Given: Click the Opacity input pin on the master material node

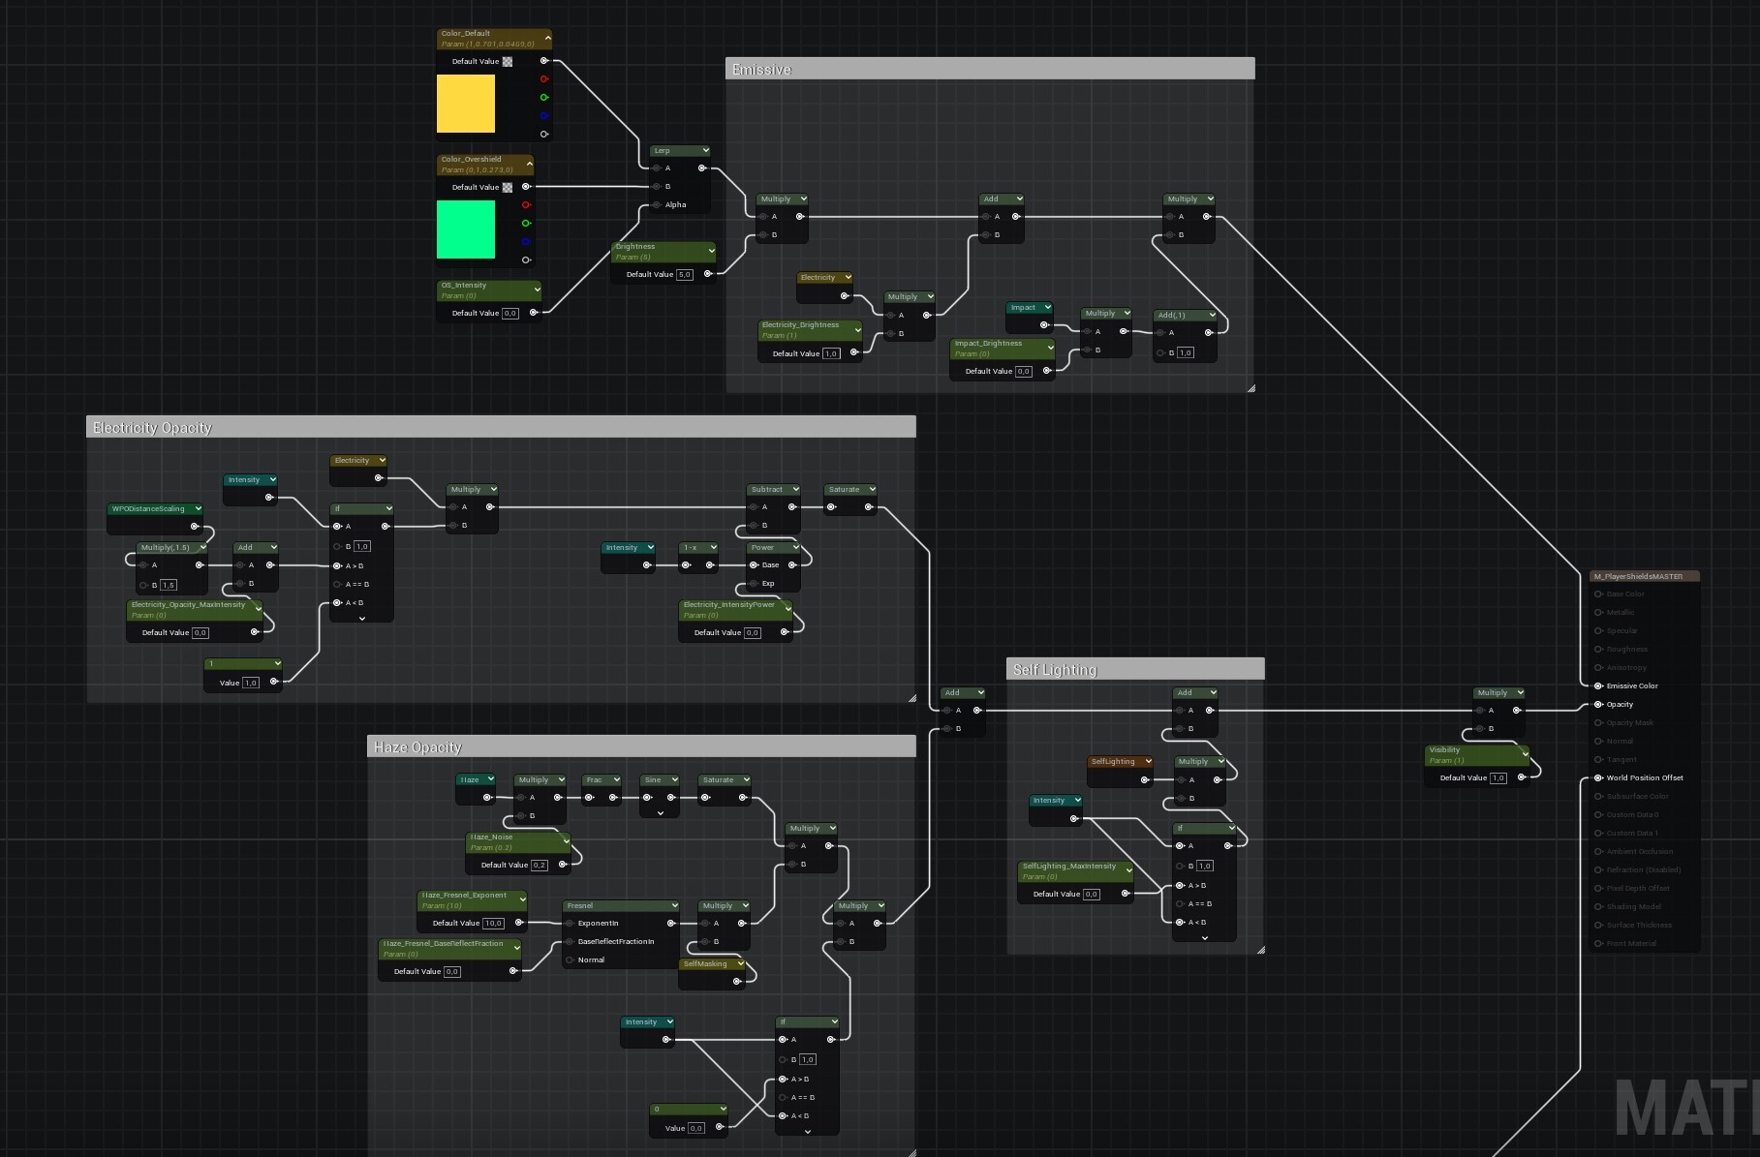Looking at the screenshot, I should [x=1598, y=704].
